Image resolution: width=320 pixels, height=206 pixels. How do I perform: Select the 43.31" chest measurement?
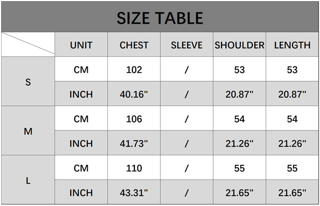134,193
